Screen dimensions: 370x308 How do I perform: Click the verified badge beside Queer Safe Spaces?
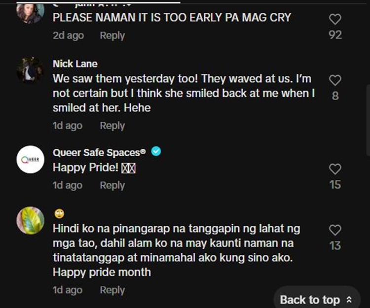click(x=156, y=152)
